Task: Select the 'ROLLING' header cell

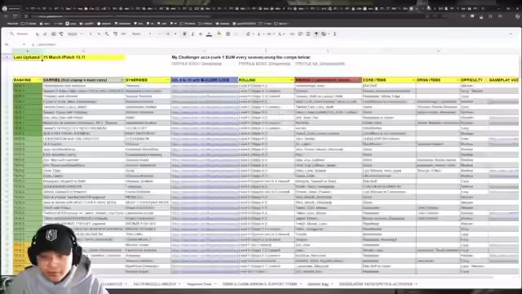Action: click(267, 80)
